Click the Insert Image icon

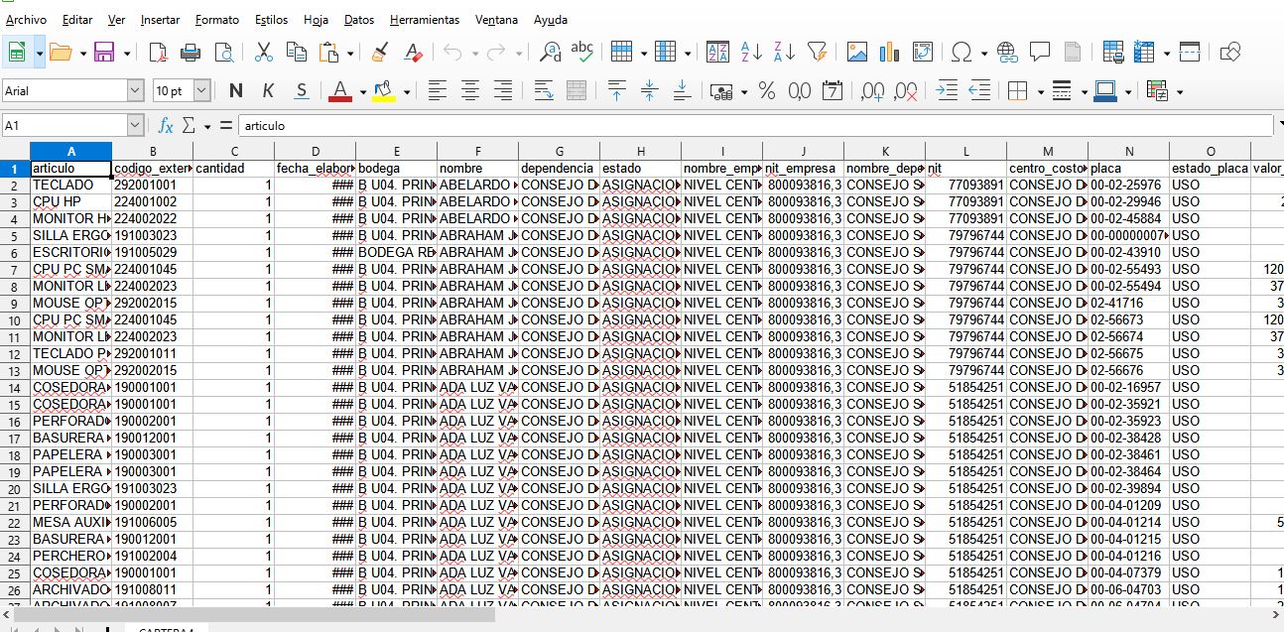tap(856, 53)
